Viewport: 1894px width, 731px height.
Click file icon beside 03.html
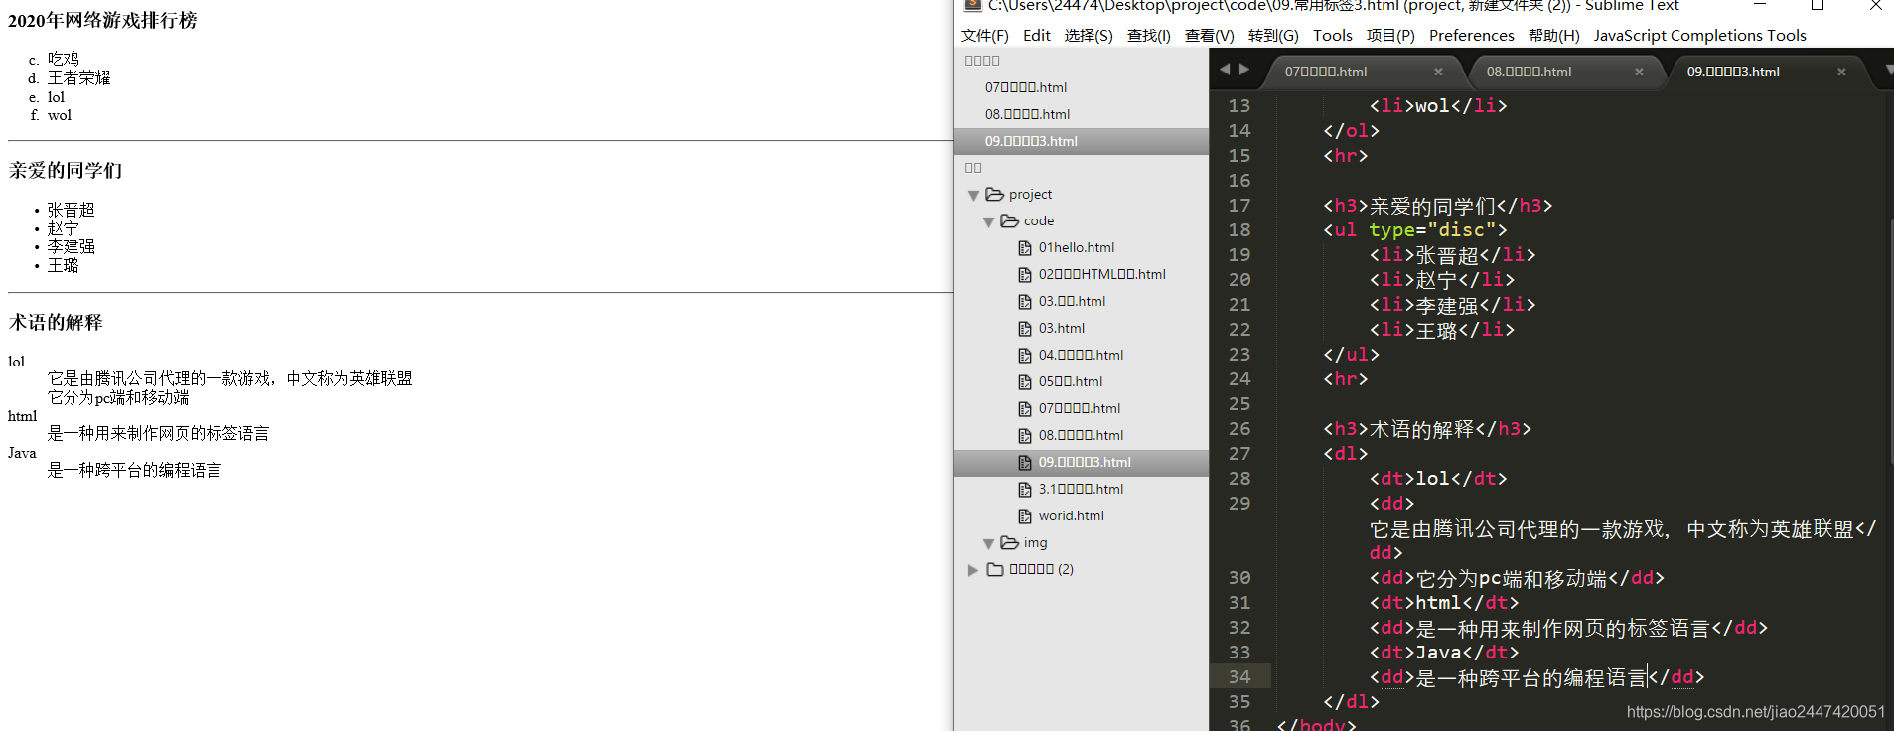point(1025,328)
